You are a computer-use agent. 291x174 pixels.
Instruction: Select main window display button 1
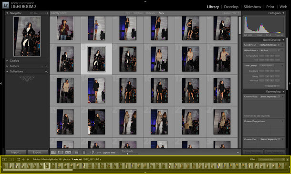(5, 159)
